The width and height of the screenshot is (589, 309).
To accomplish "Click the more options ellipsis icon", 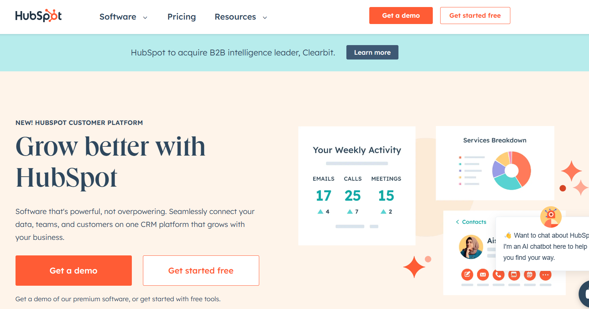I will 545,275.
